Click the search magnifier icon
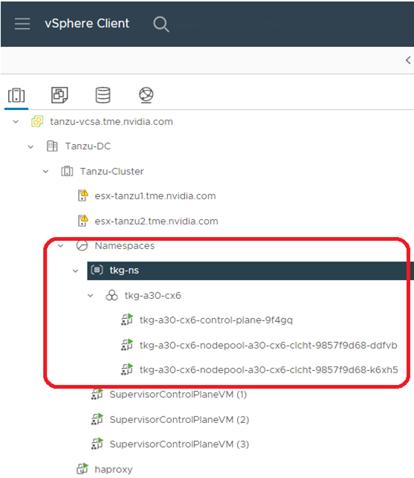Screen dimensions: 414x478 point(161,24)
